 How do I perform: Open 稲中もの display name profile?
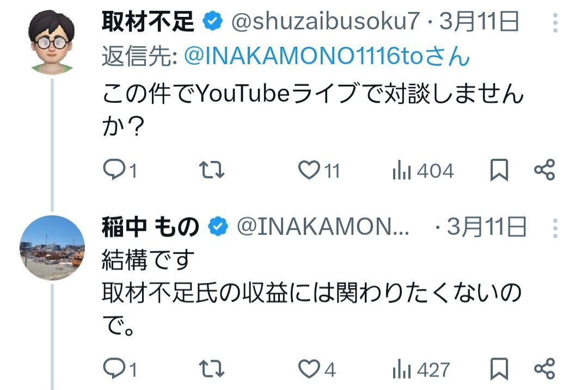[x=150, y=227]
